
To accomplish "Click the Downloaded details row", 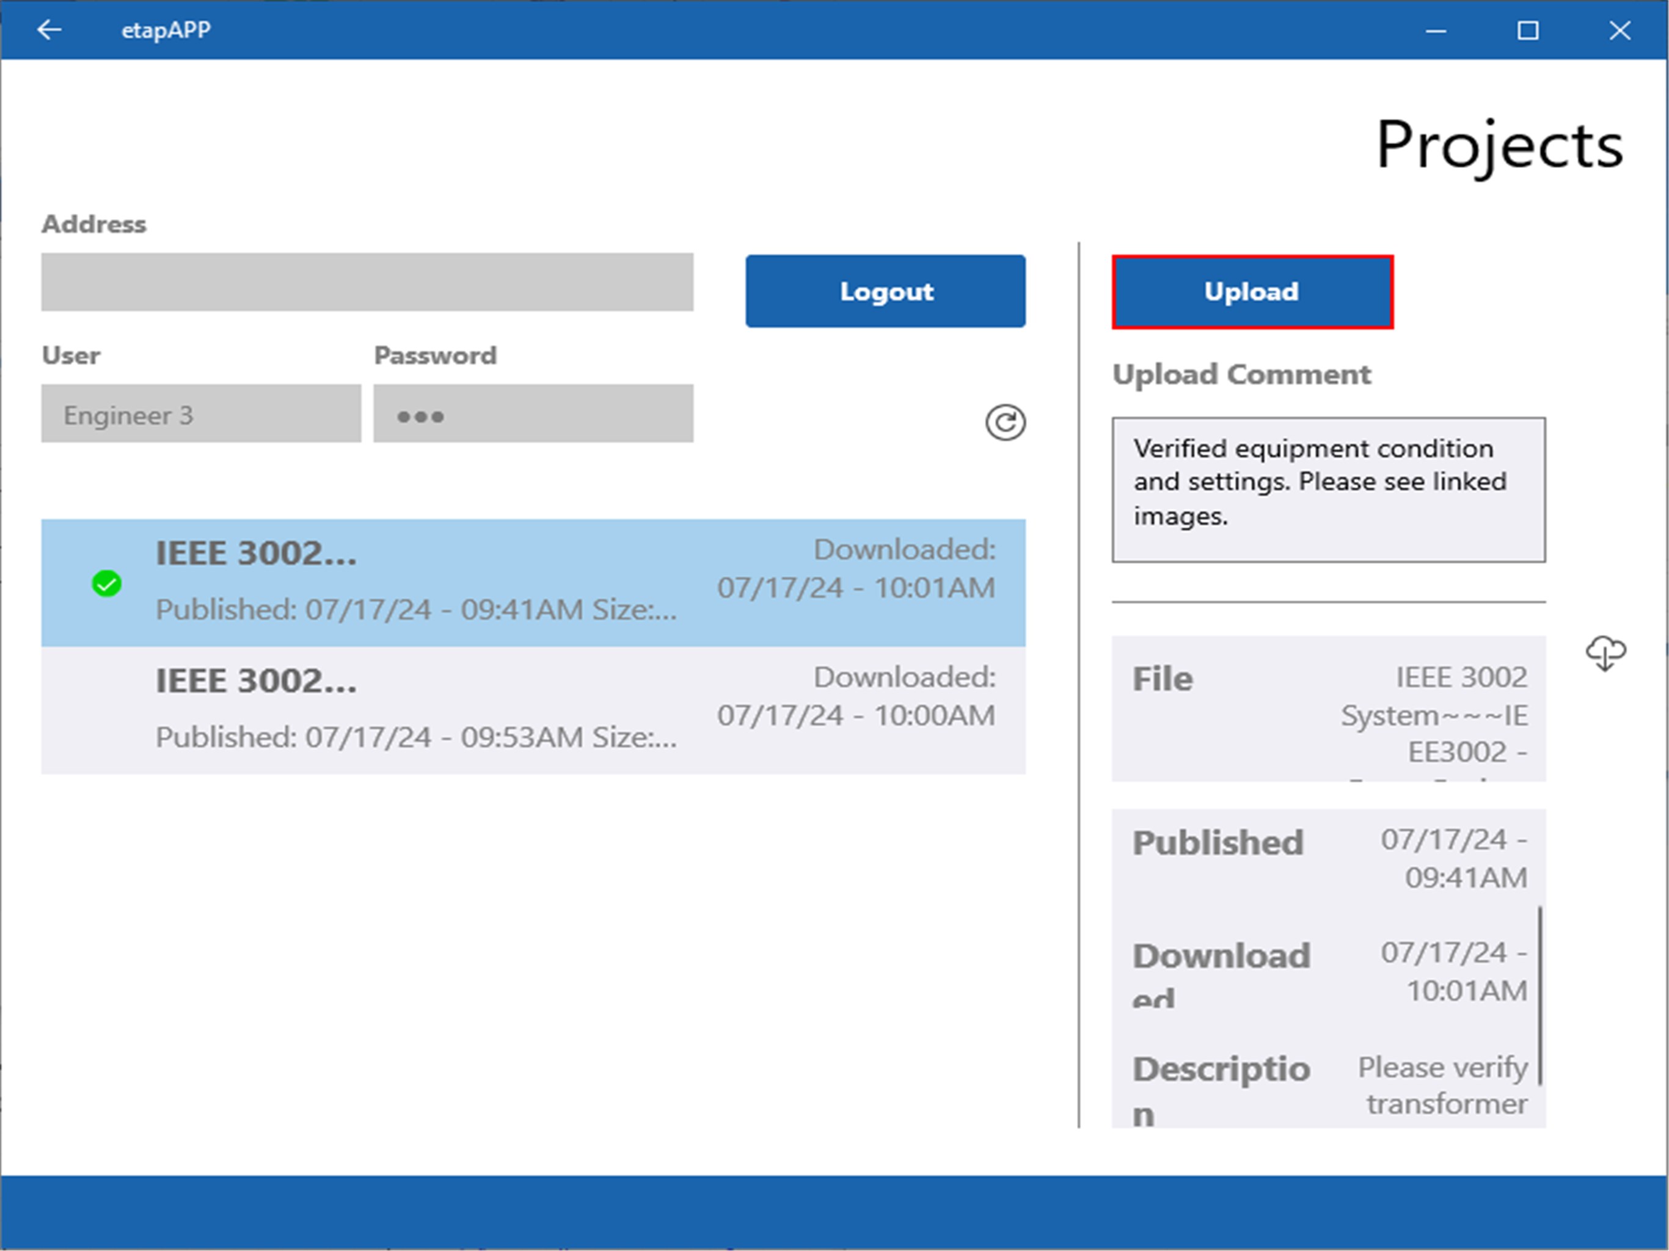I will coord(1328,972).
